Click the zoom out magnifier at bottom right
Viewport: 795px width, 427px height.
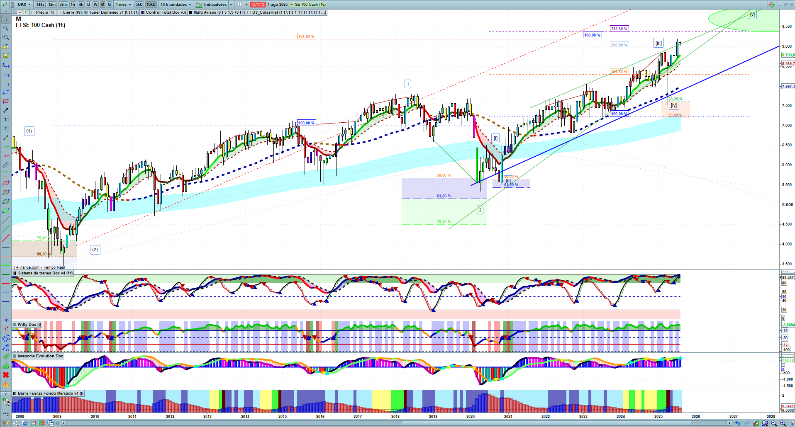[774, 423]
